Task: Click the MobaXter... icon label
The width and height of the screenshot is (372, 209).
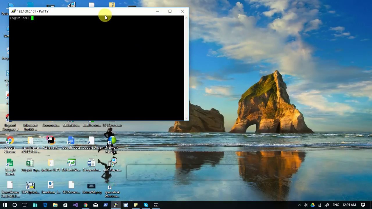Action: [x=71, y=125]
